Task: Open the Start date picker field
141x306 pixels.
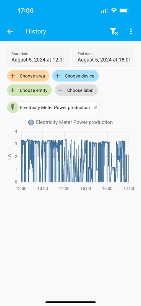Action: (37, 57)
